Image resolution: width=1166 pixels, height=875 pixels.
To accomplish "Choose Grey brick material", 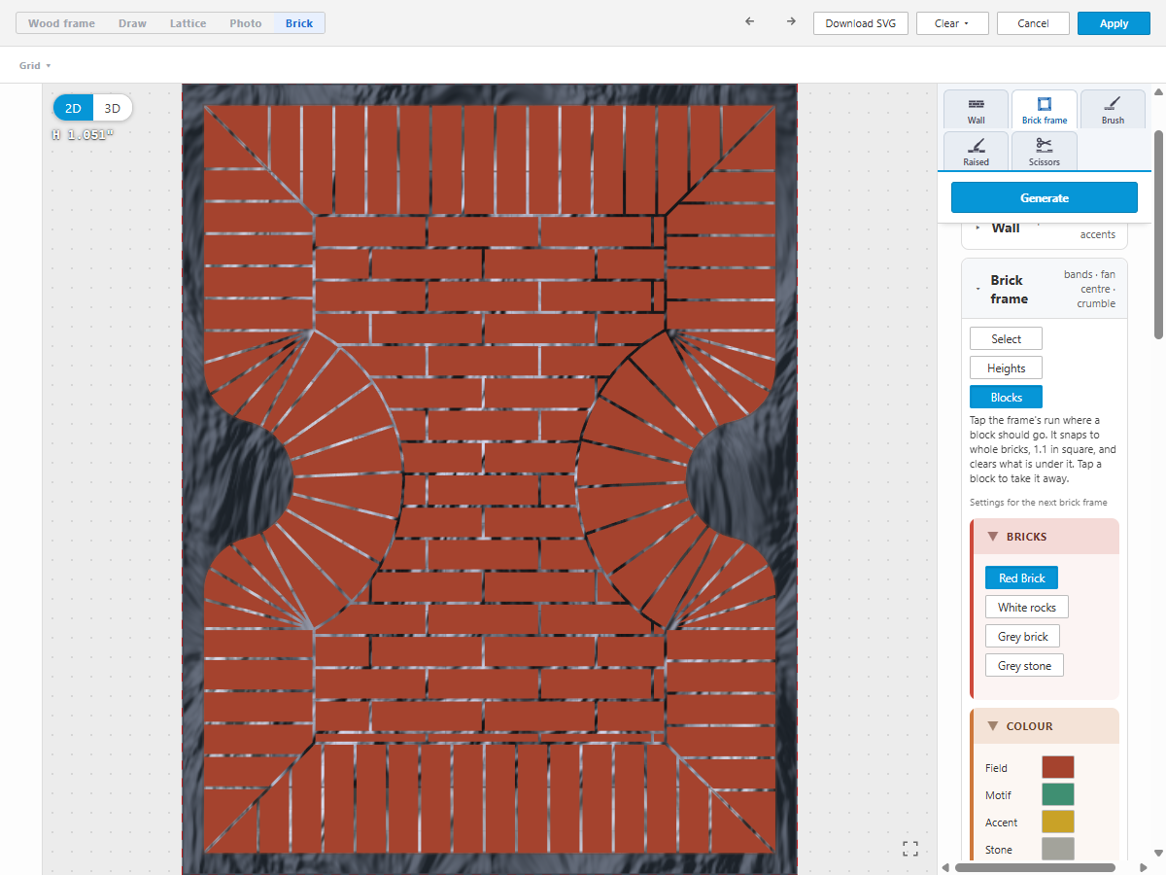I will pos(1022,636).
